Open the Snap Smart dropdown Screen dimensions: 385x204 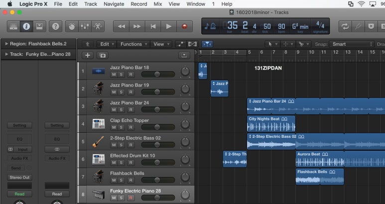point(351,44)
